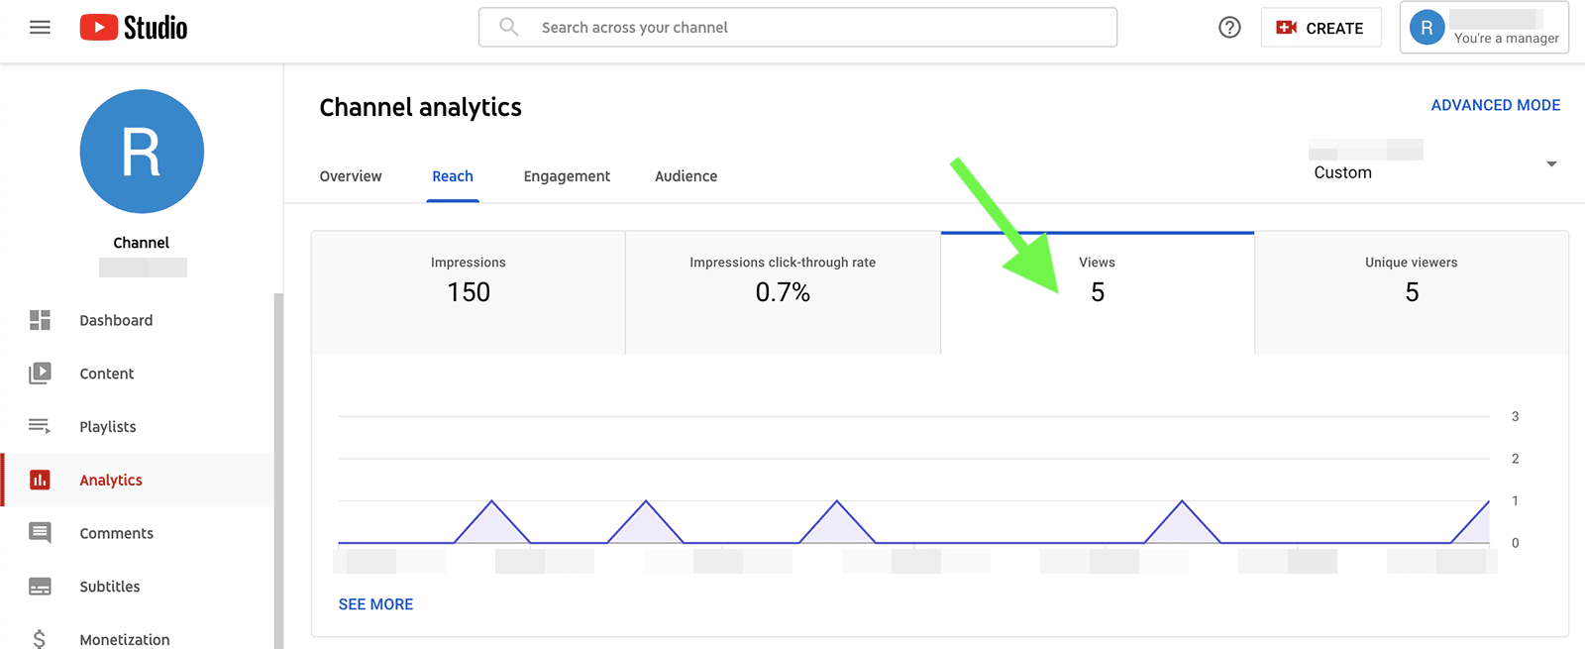1585x649 pixels.
Task: Switch to the Overview tab
Action: 351,176
